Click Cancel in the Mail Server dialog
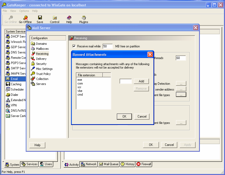 coord(169,145)
